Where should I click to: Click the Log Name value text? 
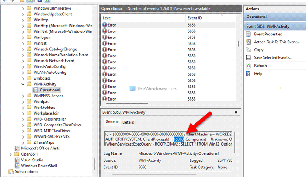click(x=178, y=153)
